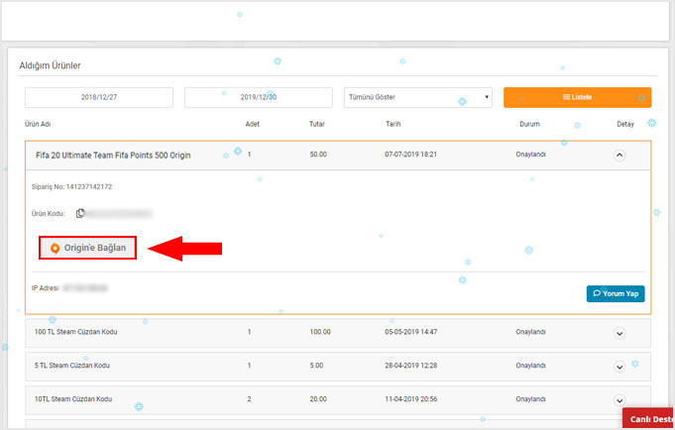Image resolution: width=675 pixels, height=430 pixels.
Task: Expand the 5 TL Steam Cüzdan Kodu row
Action: (619, 367)
